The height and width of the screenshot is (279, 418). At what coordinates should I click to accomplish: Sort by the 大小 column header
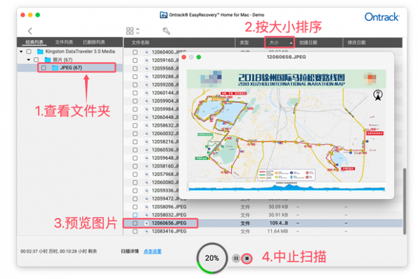(279, 42)
